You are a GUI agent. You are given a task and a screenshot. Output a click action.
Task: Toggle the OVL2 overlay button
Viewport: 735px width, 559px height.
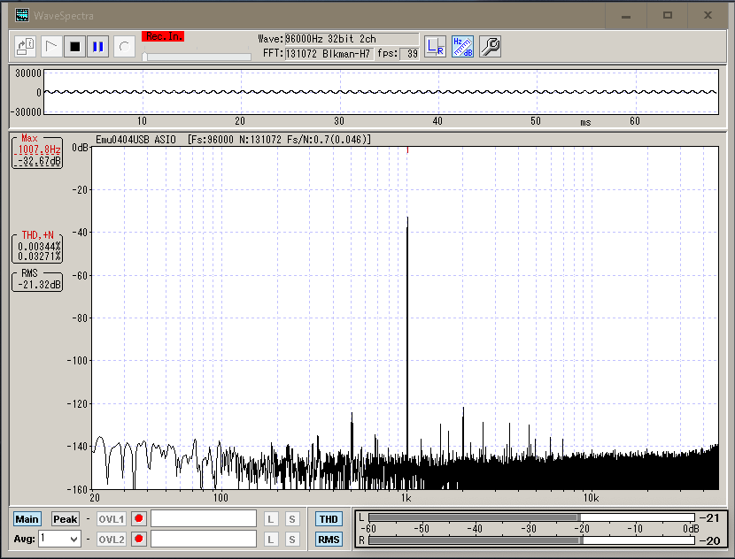(112, 539)
